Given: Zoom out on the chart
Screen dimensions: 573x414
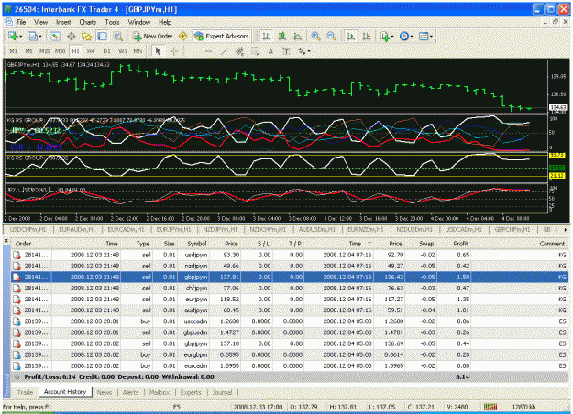Looking at the screenshot, I should [332, 36].
